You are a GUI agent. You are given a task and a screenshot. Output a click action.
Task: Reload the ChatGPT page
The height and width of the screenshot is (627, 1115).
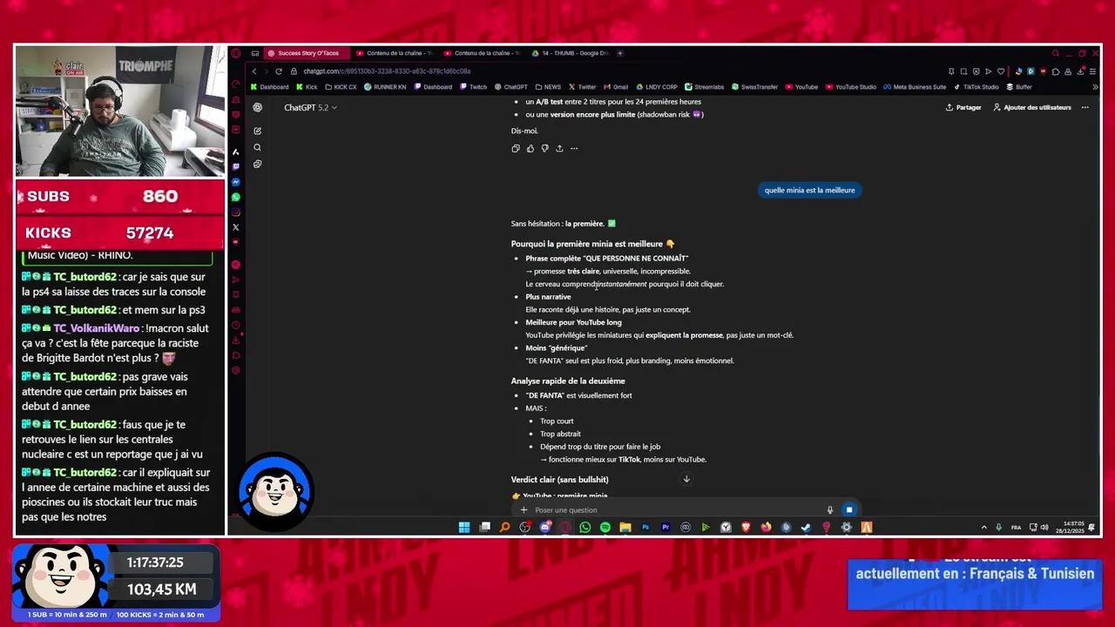(x=278, y=71)
